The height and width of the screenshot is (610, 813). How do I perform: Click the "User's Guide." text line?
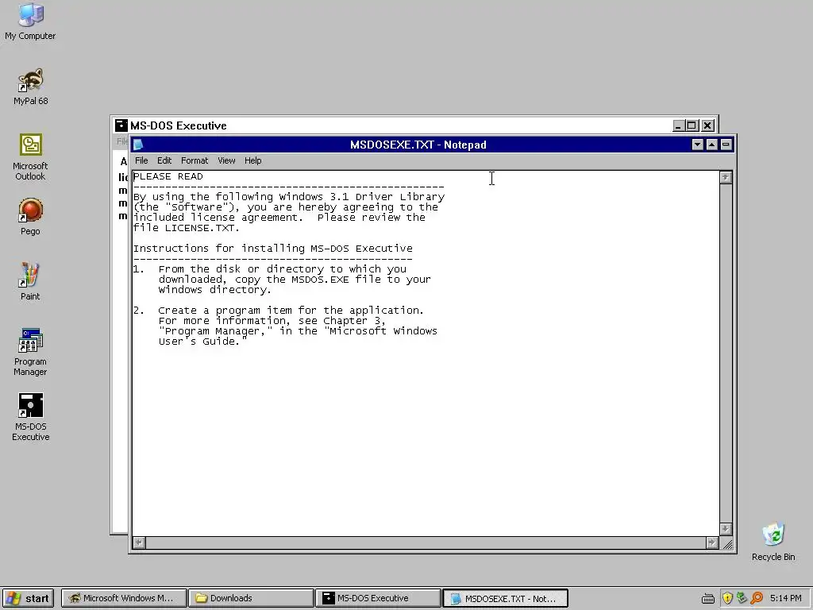coord(202,342)
